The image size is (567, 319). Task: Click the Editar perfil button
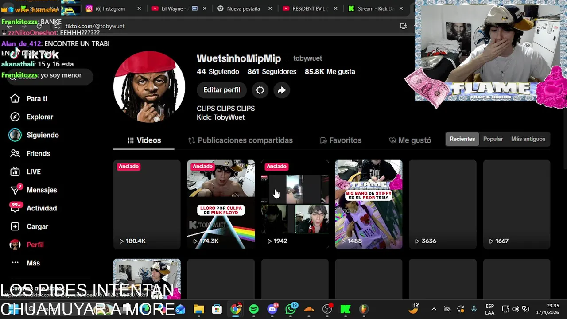point(221,90)
